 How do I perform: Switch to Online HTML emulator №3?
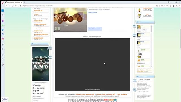pyautogui.click(x=106, y=94)
